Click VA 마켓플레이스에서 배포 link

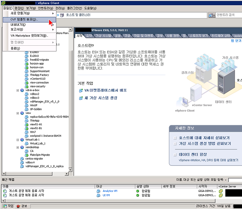click(106, 90)
